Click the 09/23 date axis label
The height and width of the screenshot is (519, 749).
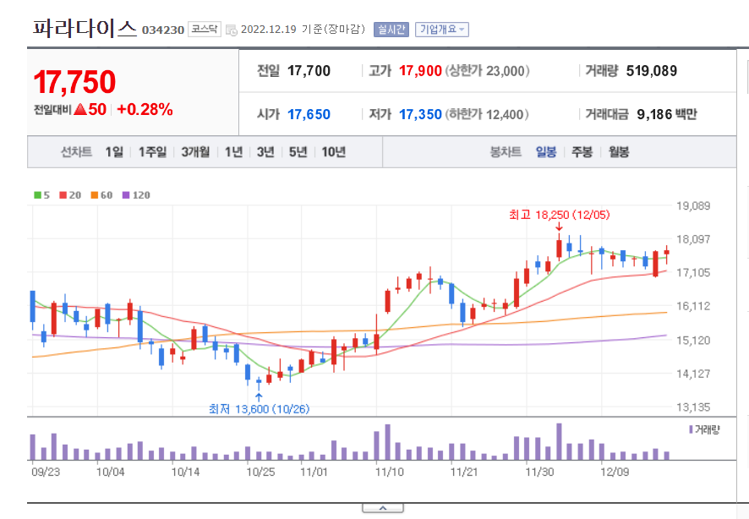coord(46,473)
